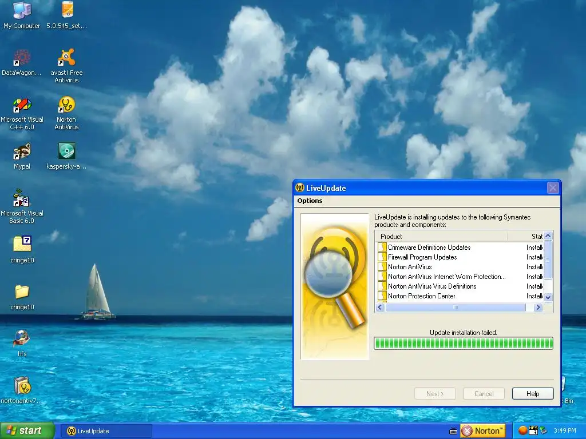Viewport: 586px width, 439px height.
Task: Click the grayed-out Next button
Action: click(x=435, y=393)
